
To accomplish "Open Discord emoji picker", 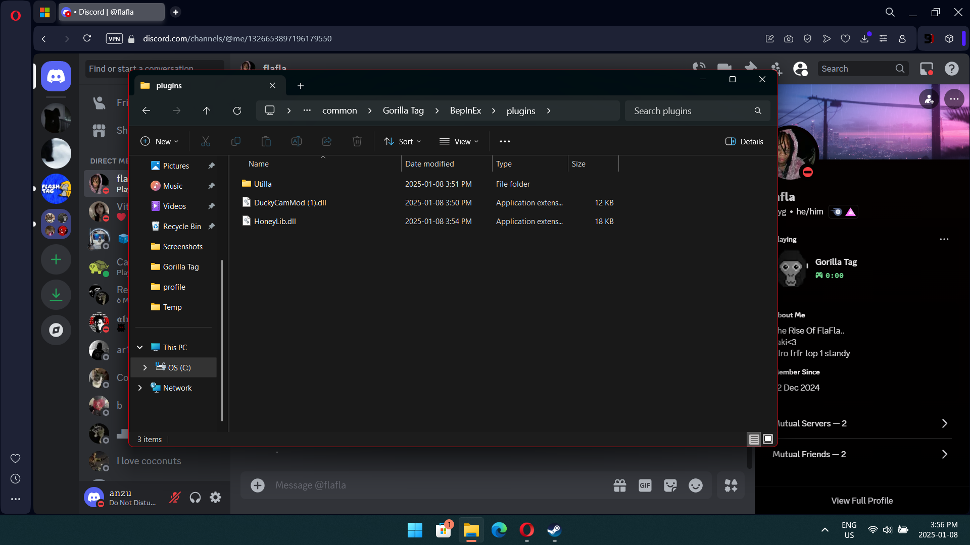I will pyautogui.click(x=695, y=485).
